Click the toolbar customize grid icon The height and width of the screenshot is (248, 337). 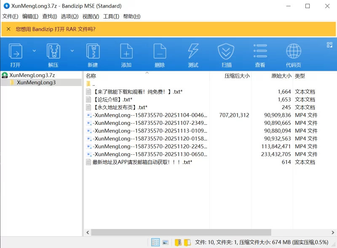[329, 45]
